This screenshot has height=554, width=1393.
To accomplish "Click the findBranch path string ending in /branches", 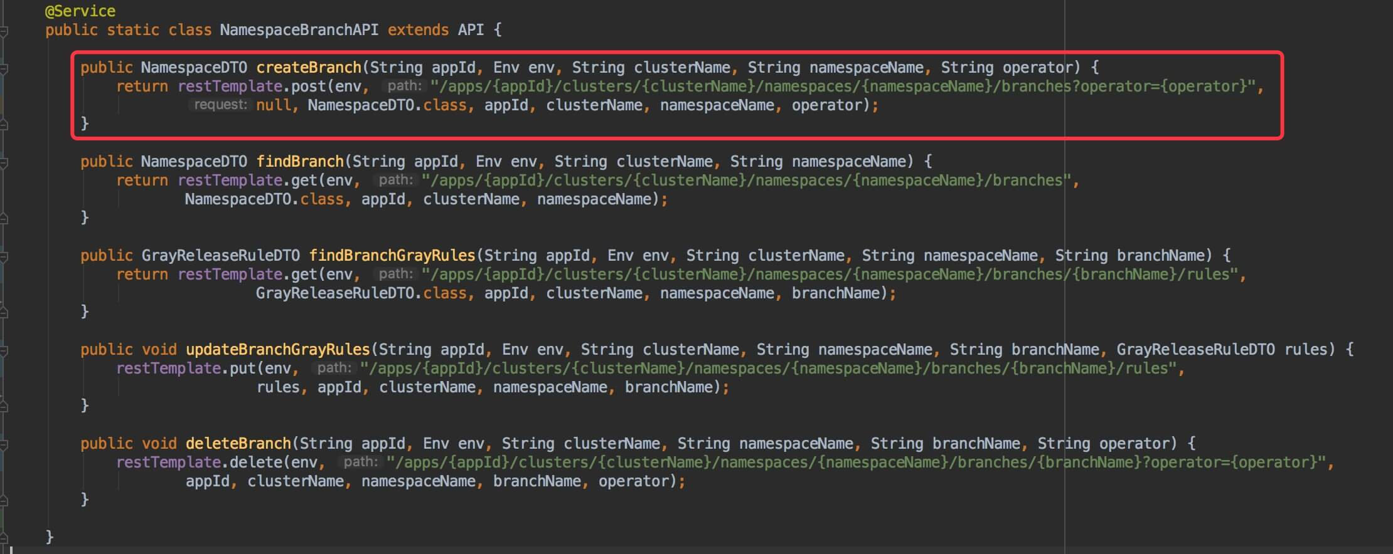I will [x=747, y=180].
